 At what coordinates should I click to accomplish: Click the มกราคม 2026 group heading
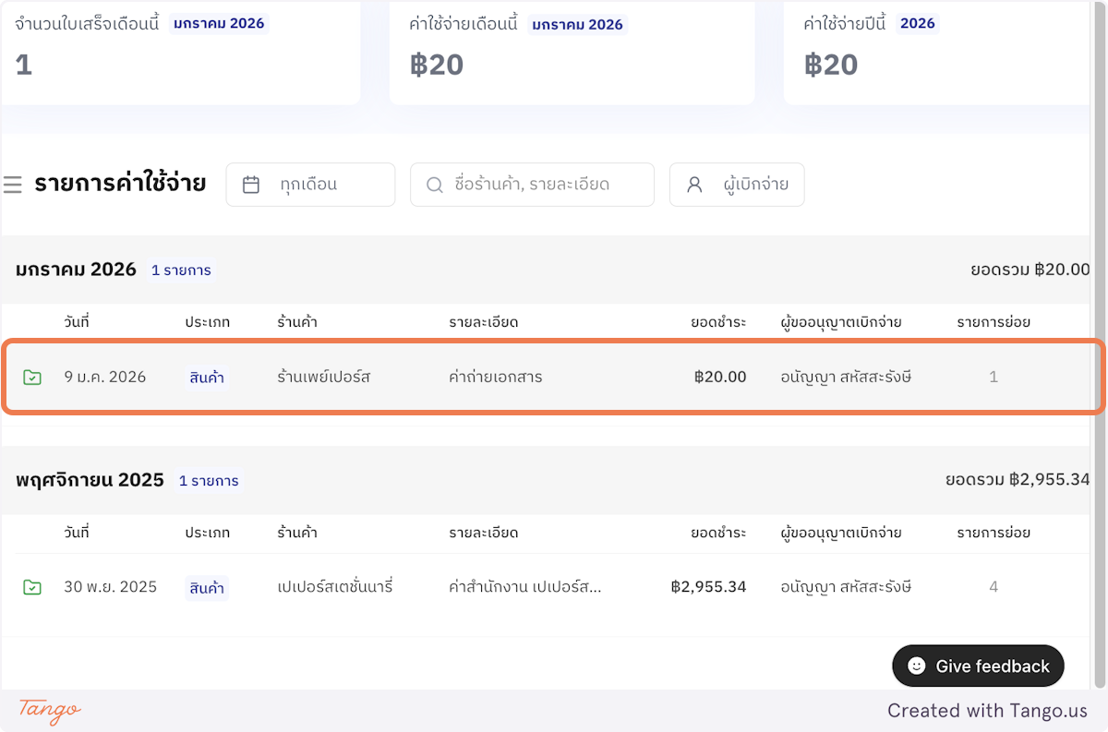pyautogui.click(x=76, y=270)
